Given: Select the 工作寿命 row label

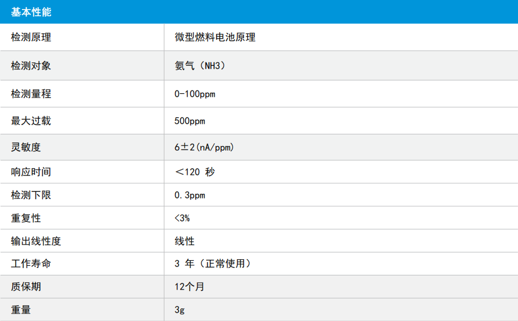Looking at the screenshot, I should tap(31, 264).
